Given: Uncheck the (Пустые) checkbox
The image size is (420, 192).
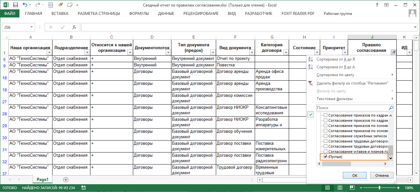Looking at the screenshot, I should click(x=326, y=157).
